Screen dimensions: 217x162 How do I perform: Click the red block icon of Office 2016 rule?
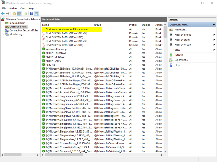click(44, 45)
